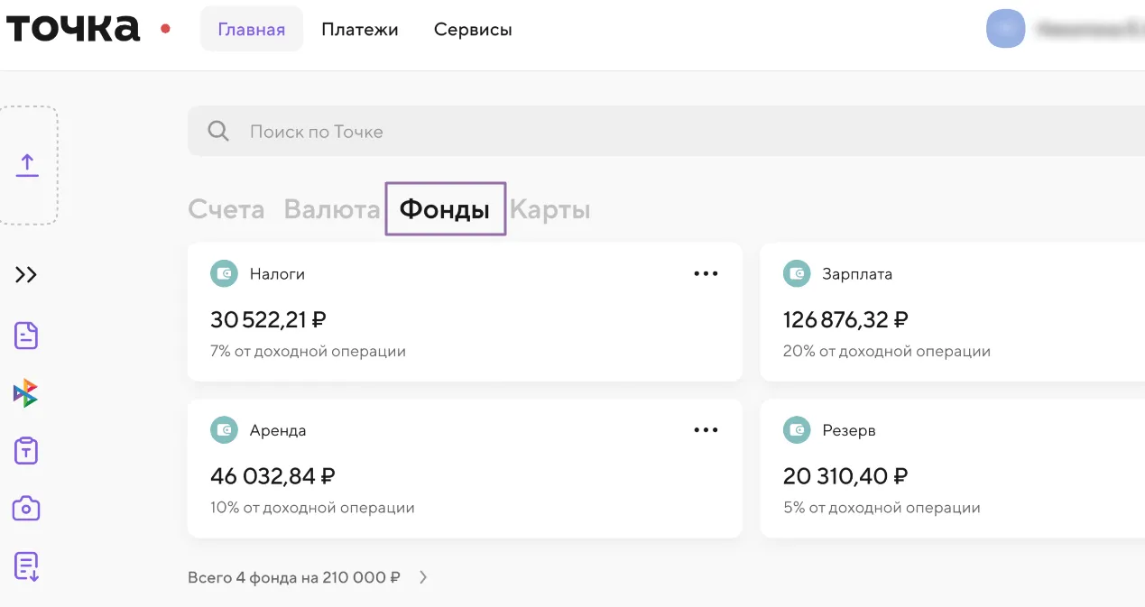This screenshot has height=607, width=1145.
Task: Open the camera icon in the sidebar
Action: tap(24, 508)
